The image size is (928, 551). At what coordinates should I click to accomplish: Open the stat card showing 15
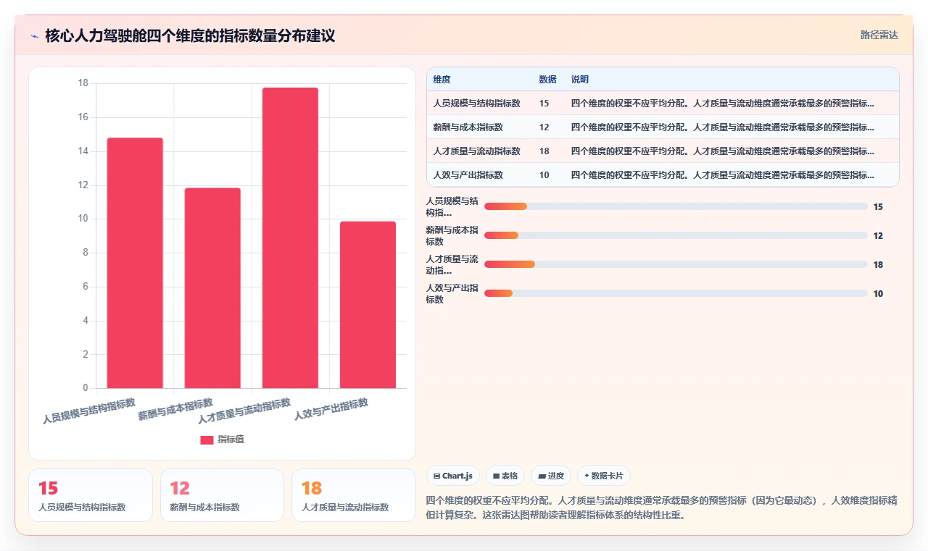91,495
